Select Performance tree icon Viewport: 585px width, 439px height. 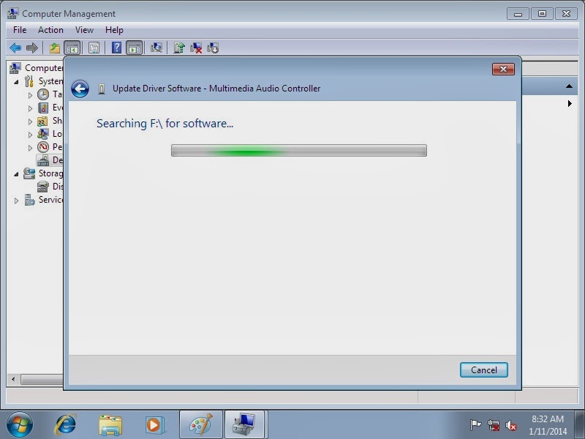tap(43, 147)
